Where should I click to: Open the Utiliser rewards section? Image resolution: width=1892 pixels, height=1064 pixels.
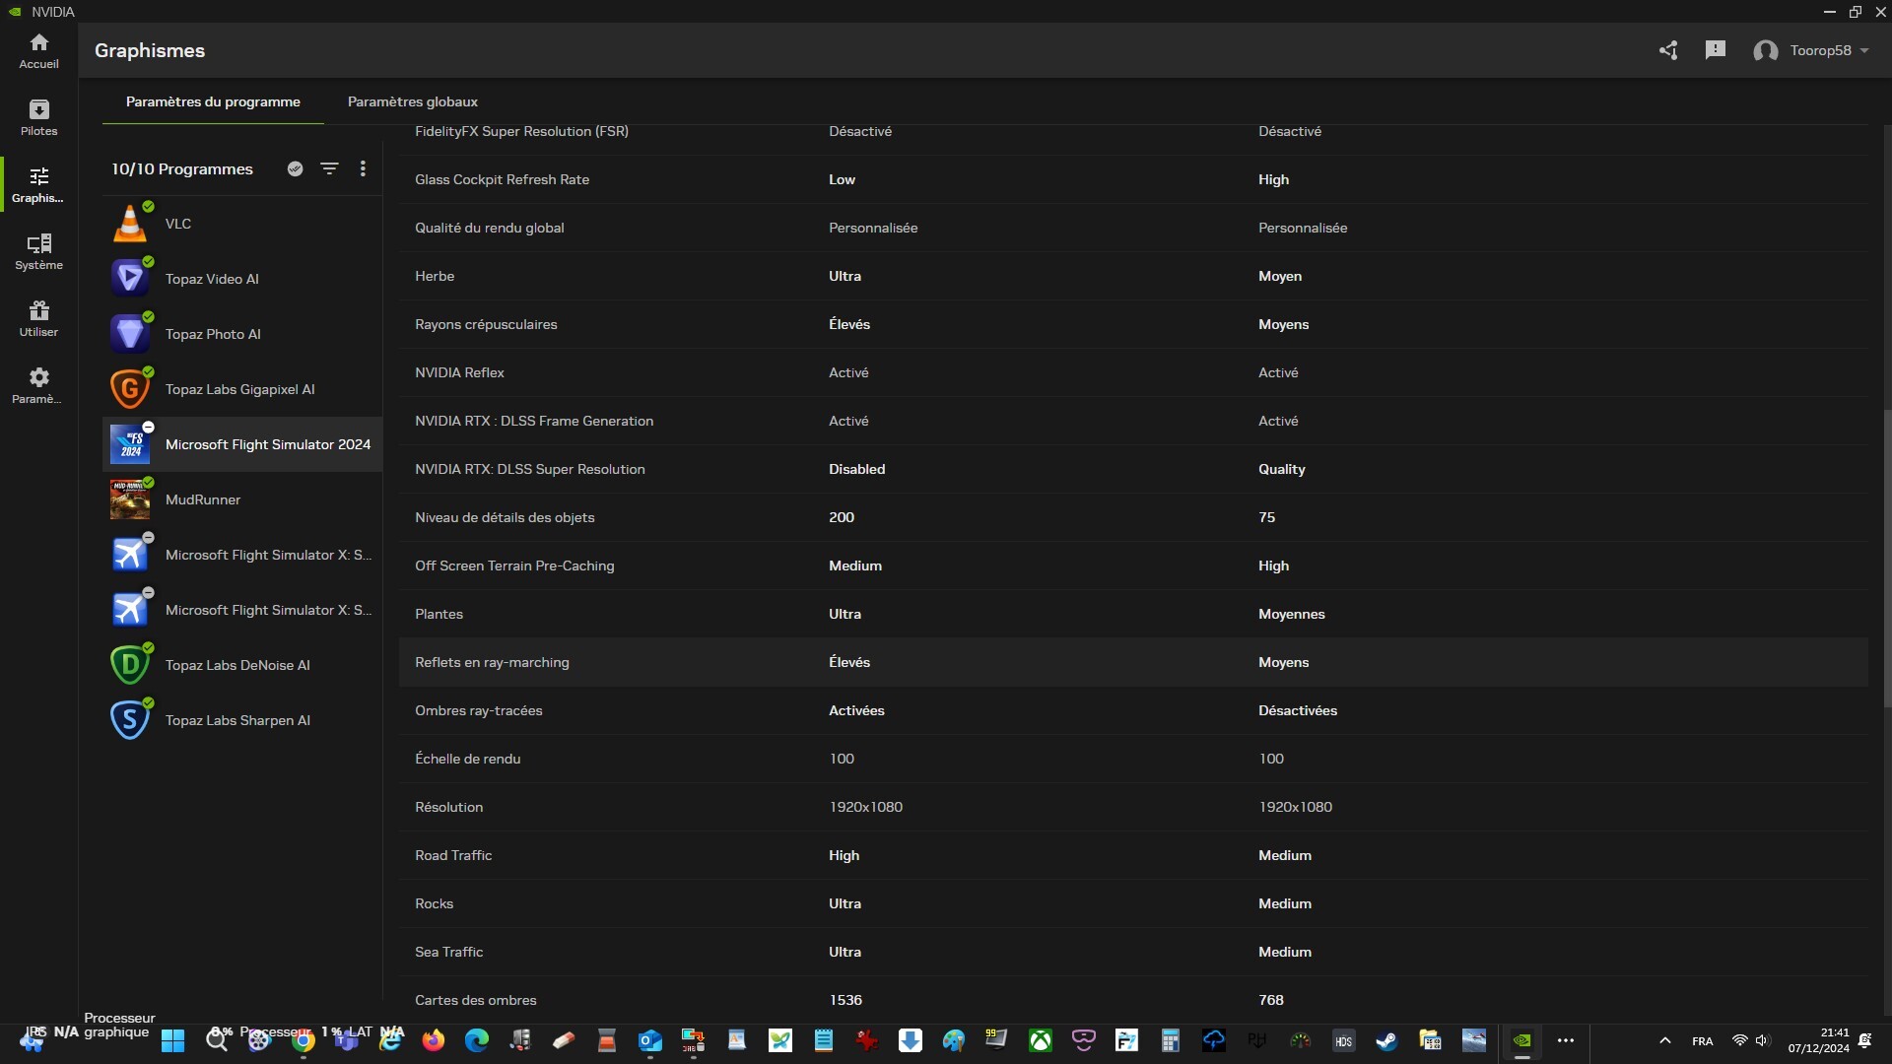38,318
